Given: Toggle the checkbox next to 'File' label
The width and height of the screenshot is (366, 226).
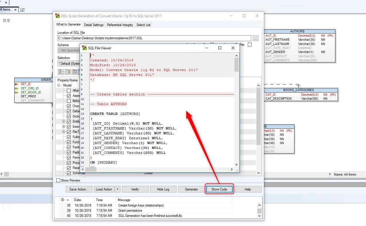Looking at the screenshot, I should (x=250, y=45).
